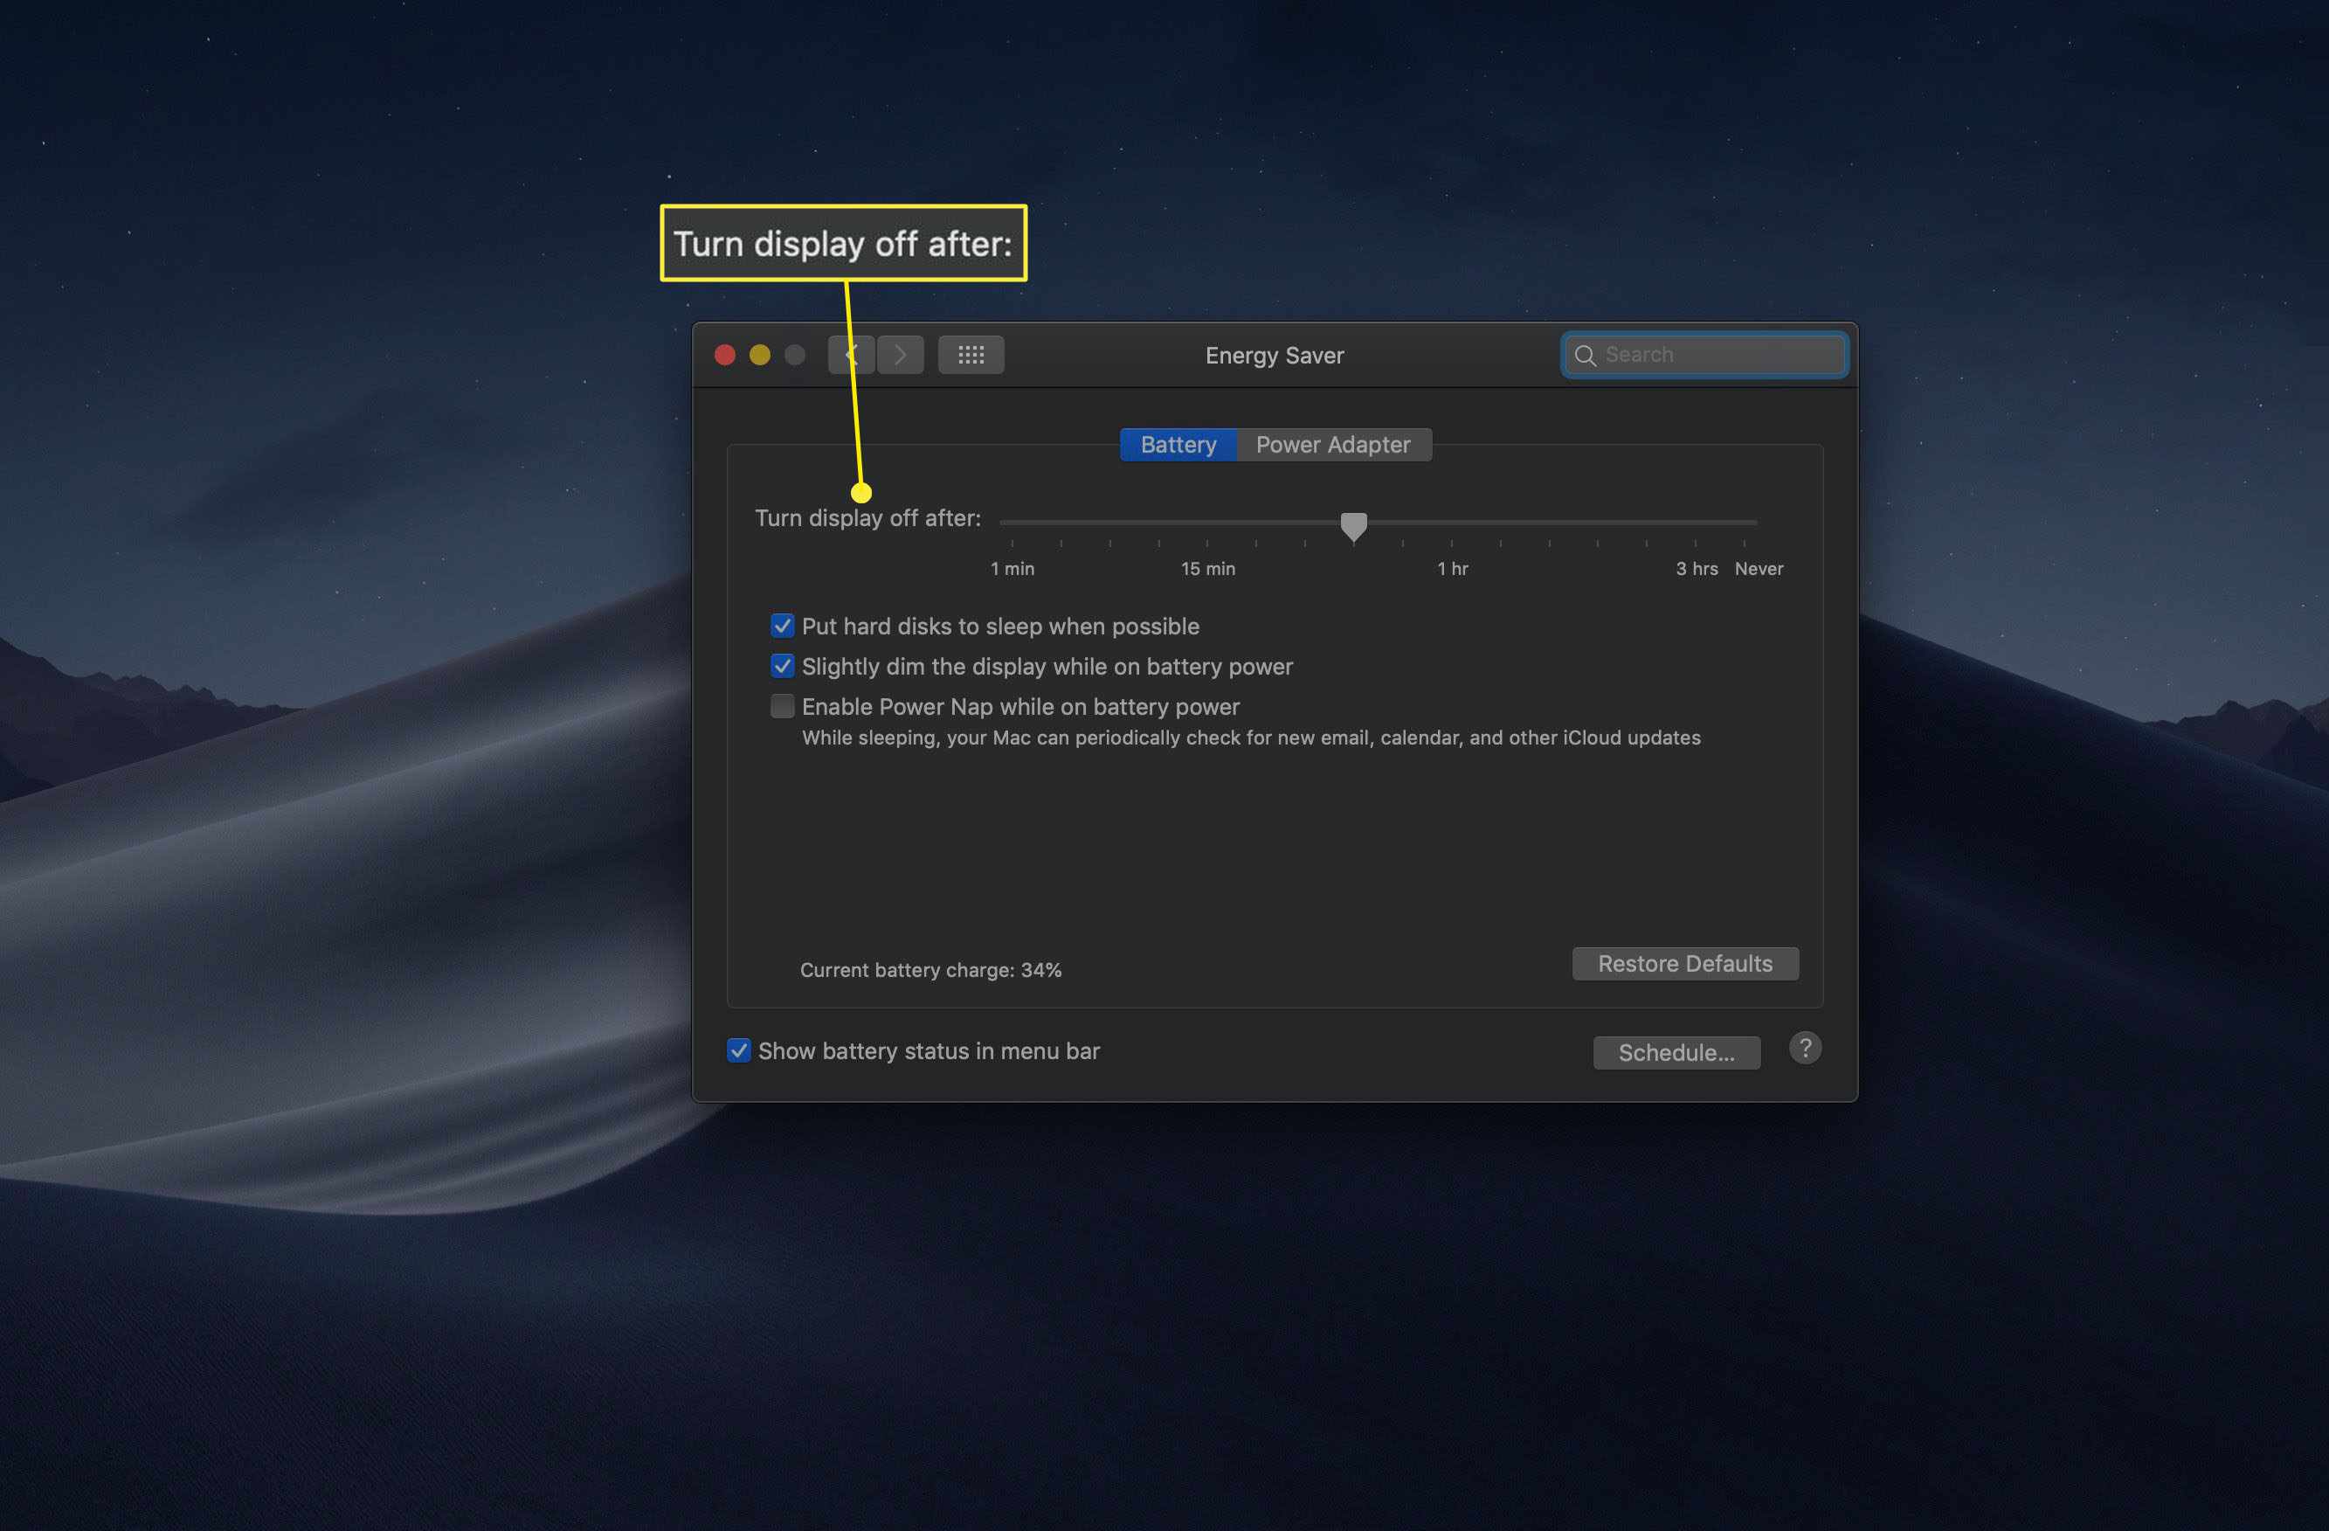This screenshot has width=2329, height=1531.
Task: Click the forward navigation arrow icon
Action: coord(900,354)
